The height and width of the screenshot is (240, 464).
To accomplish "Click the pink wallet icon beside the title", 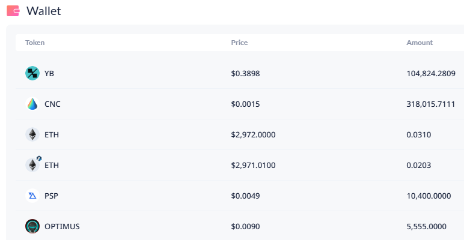I will tap(13, 11).
